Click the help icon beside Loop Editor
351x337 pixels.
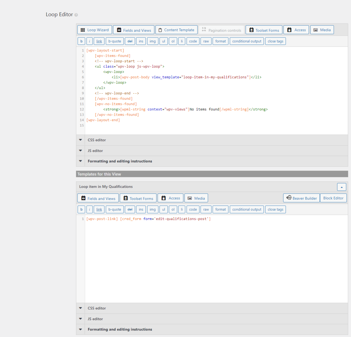[x=76, y=15]
